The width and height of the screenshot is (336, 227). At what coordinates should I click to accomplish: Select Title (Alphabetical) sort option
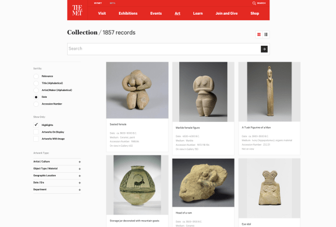36,83
